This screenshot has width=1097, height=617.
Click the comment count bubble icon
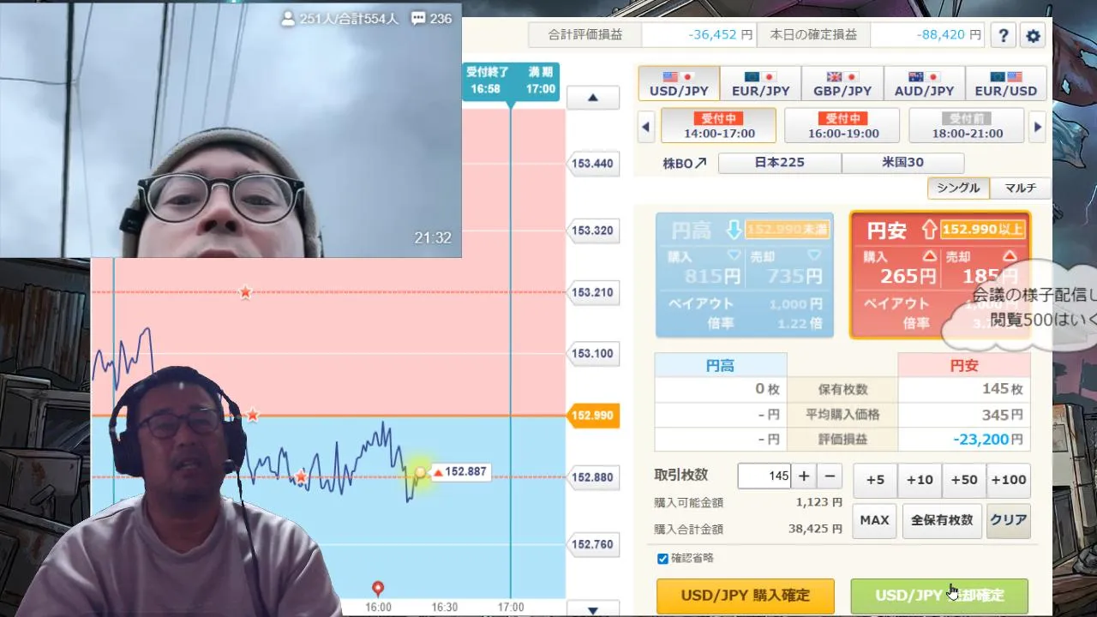coord(418,18)
